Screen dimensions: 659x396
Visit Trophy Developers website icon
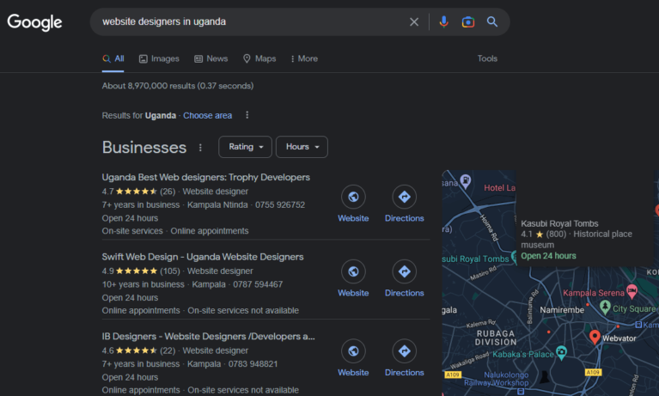pyautogui.click(x=353, y=197)
